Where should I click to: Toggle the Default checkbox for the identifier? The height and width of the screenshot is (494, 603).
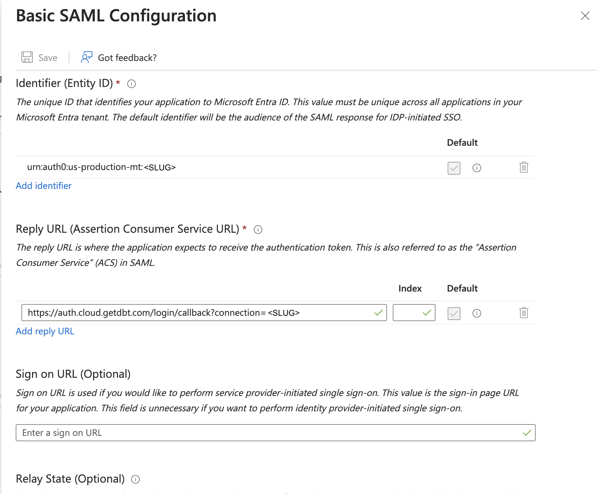pos(453,168)
